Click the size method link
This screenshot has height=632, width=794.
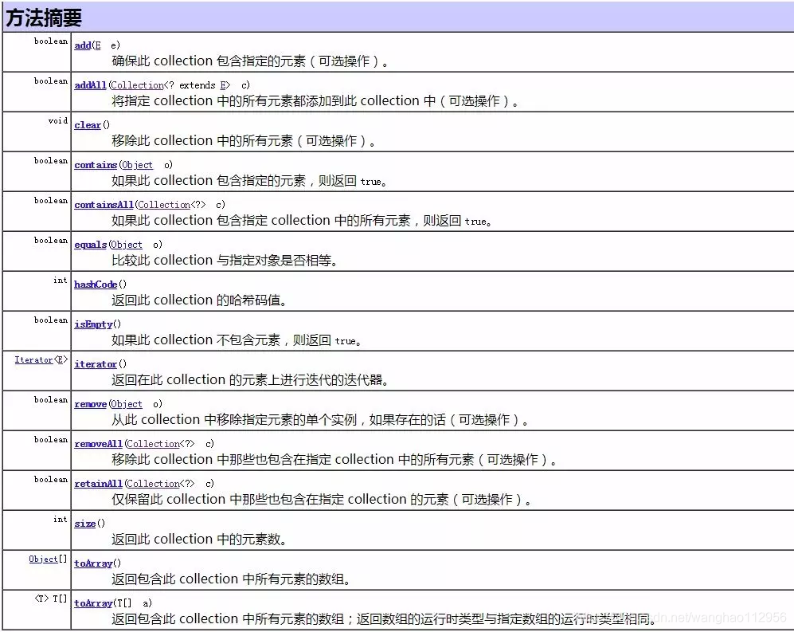coord(83,524)
